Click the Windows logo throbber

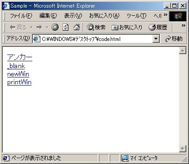[x=178, y=16]
